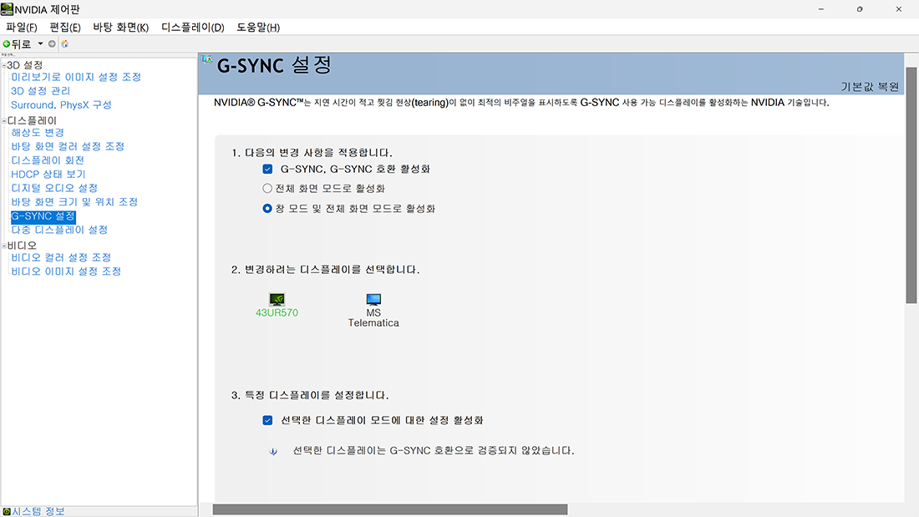
Task: Toggle G-SYNC, G-SYNC 호환 활성화 checkbox
Action: tap(267, 169)
